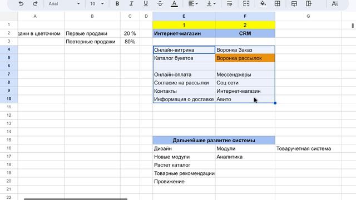The width and height of the screenshot is (356, 200).
Task: Open font size 10 dropdown
Action: point(97,4)
